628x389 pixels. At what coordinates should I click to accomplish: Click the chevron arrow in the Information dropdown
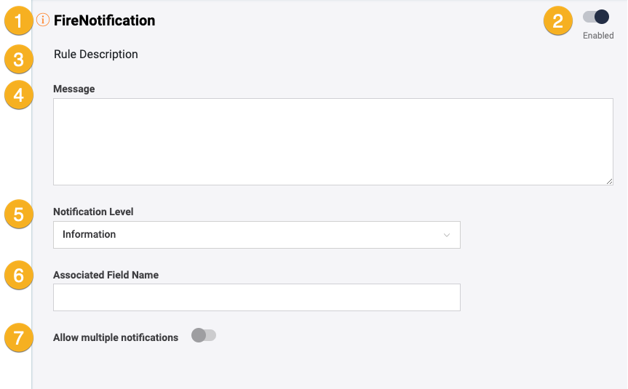pyautogui.click(x=446, y=235)
